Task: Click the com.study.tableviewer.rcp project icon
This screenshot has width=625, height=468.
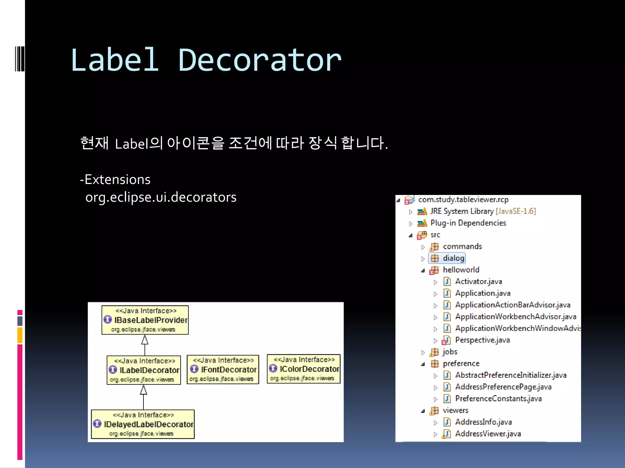Action: pyautogui.click(x=410, y=200)
